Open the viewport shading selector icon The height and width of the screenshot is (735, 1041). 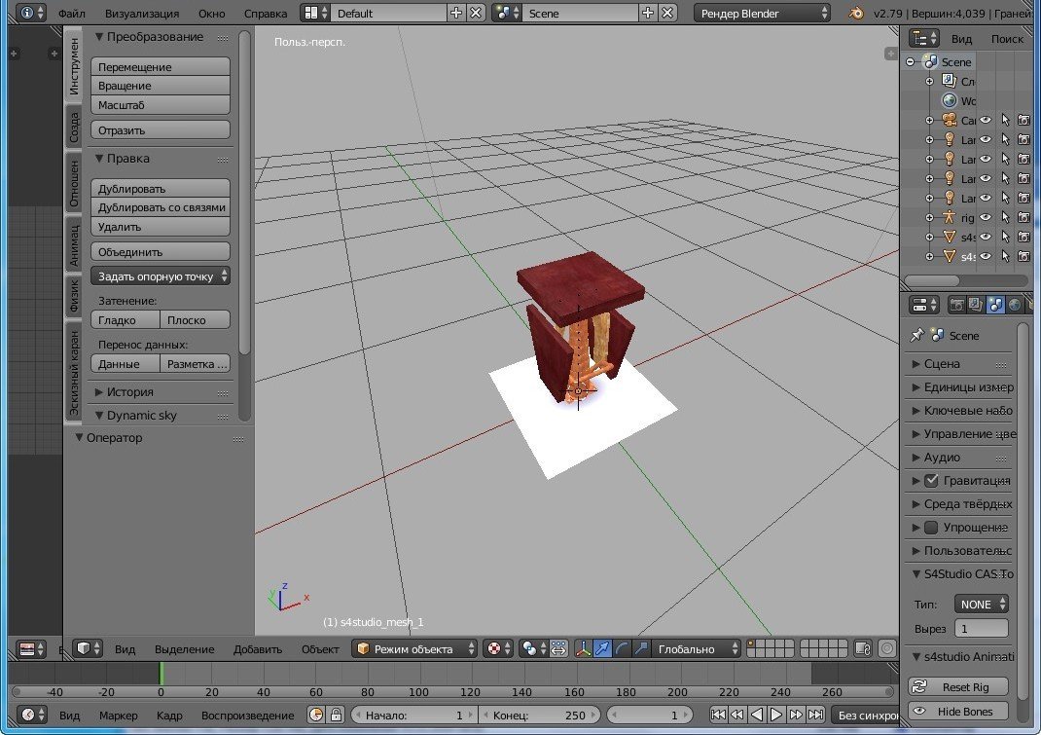tap(498, 648)
